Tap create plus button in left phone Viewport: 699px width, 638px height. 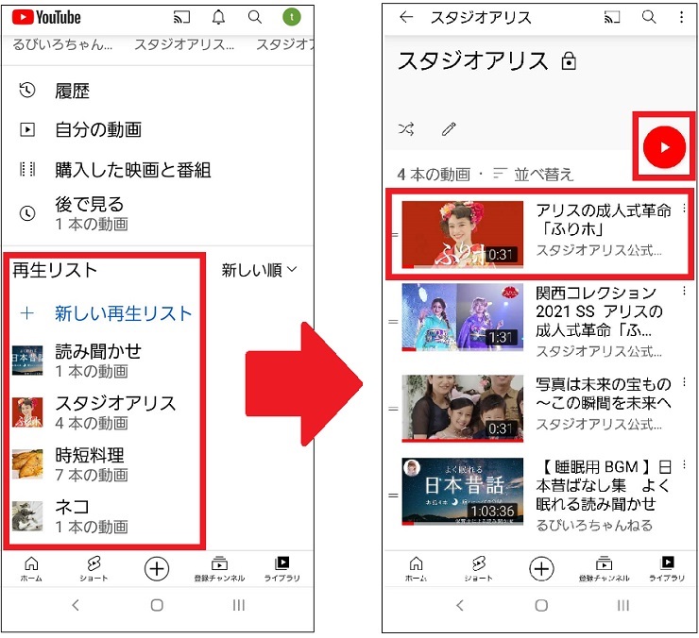[x=157, y=569]
